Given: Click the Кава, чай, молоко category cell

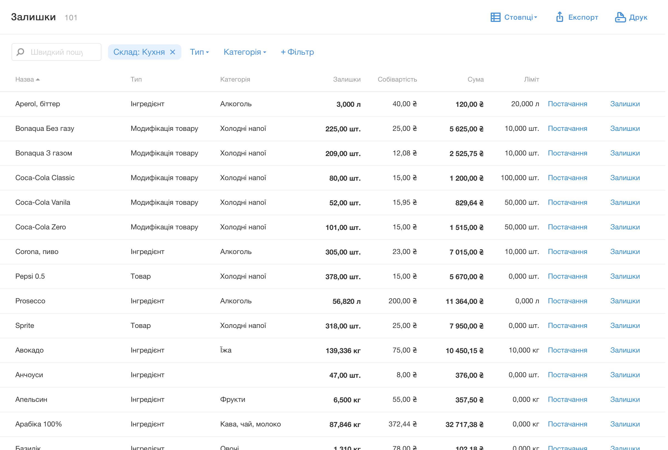Looking at the screenshot, I should click(x=250, y=425).
